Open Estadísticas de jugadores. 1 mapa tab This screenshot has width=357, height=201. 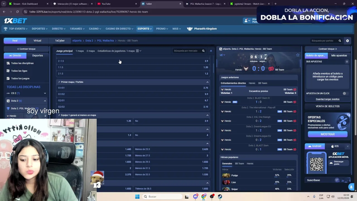point(116,51)
